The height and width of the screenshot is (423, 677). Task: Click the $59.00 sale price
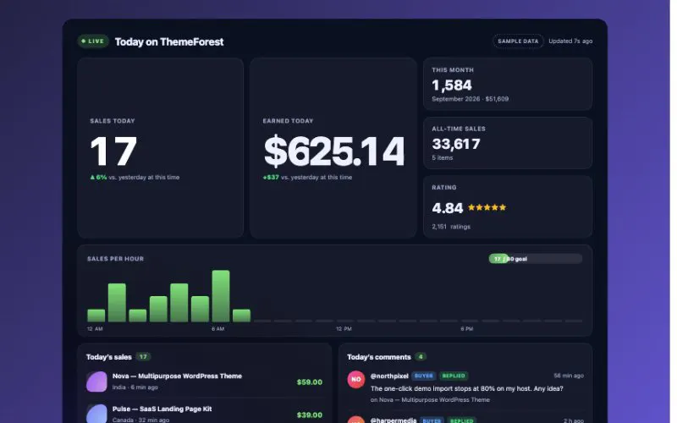pyautogui.click(x=310, y=382)
